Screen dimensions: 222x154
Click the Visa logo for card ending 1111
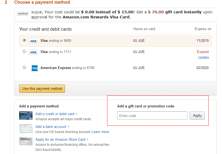click(33, 52)
